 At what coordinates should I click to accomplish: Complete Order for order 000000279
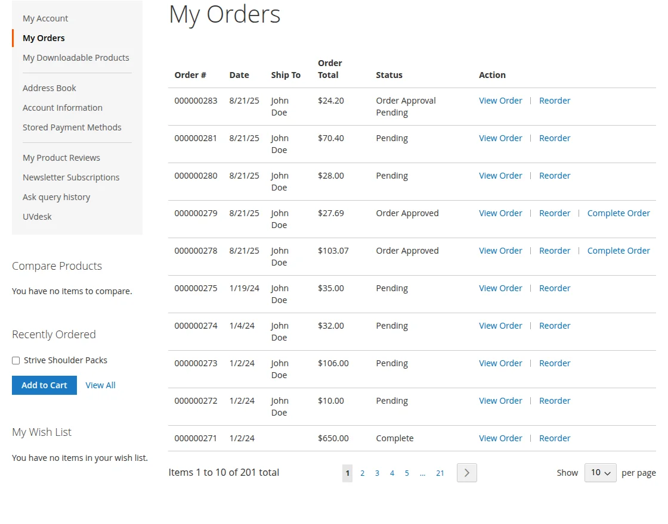(x=618, y=213)
